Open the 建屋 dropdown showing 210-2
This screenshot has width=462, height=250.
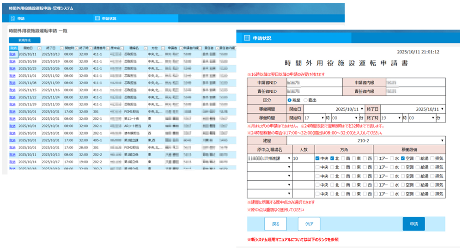[365, 140]
